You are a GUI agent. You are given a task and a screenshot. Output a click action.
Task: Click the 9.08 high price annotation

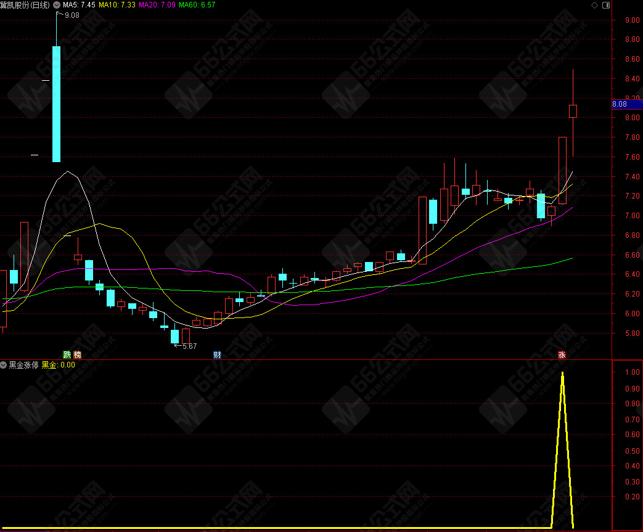[72, 15]
